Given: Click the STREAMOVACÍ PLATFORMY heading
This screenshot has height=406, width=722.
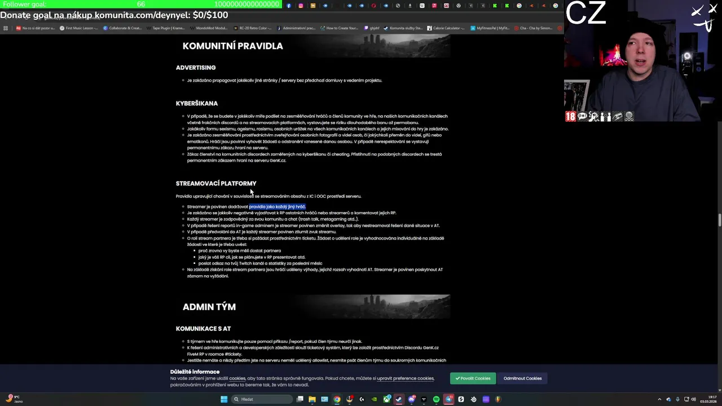Looking at the screenshot, I should click(216, 183).
